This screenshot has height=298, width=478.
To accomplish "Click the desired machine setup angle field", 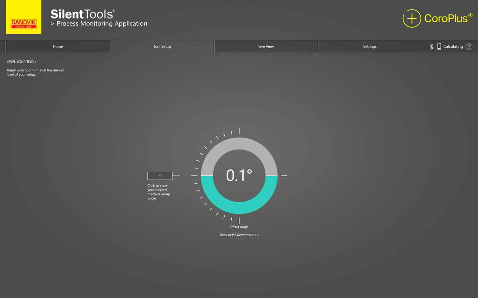I will pyautogui.click(x=160, y=175).
